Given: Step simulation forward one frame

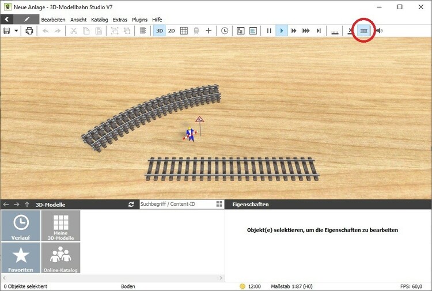Looking at the screenshot, I should 319,31.
